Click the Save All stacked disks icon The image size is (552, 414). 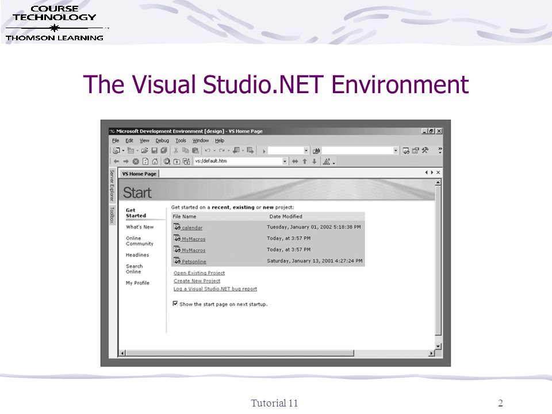coord(164,151)
